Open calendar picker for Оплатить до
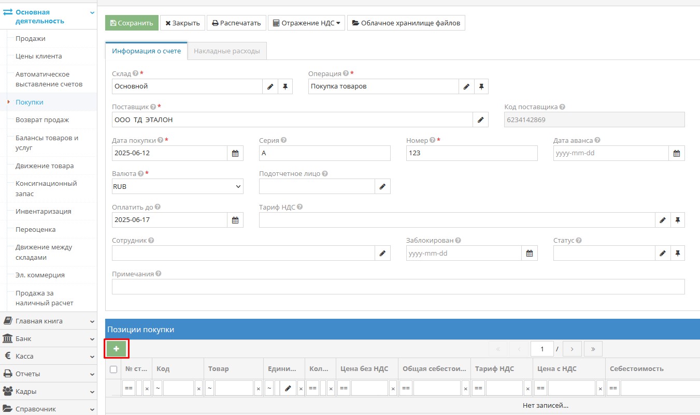Screen dimensions: 700x415 235,220
